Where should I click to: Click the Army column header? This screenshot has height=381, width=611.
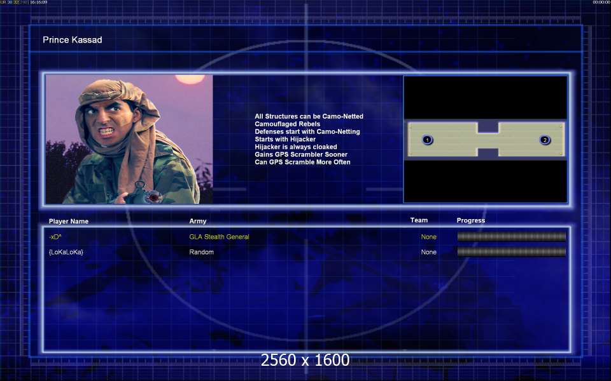(197, 221)
